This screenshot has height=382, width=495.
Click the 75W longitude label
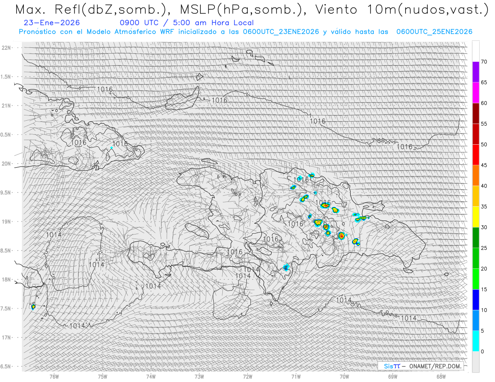point(102,376)
